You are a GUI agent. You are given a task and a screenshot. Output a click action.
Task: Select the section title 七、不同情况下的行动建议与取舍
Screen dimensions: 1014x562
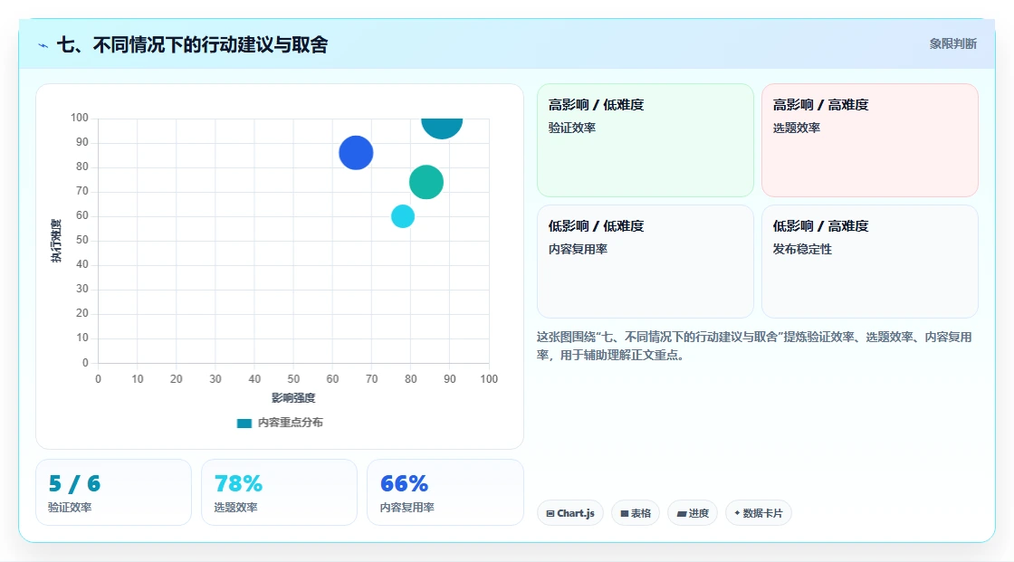coord(192,44)
